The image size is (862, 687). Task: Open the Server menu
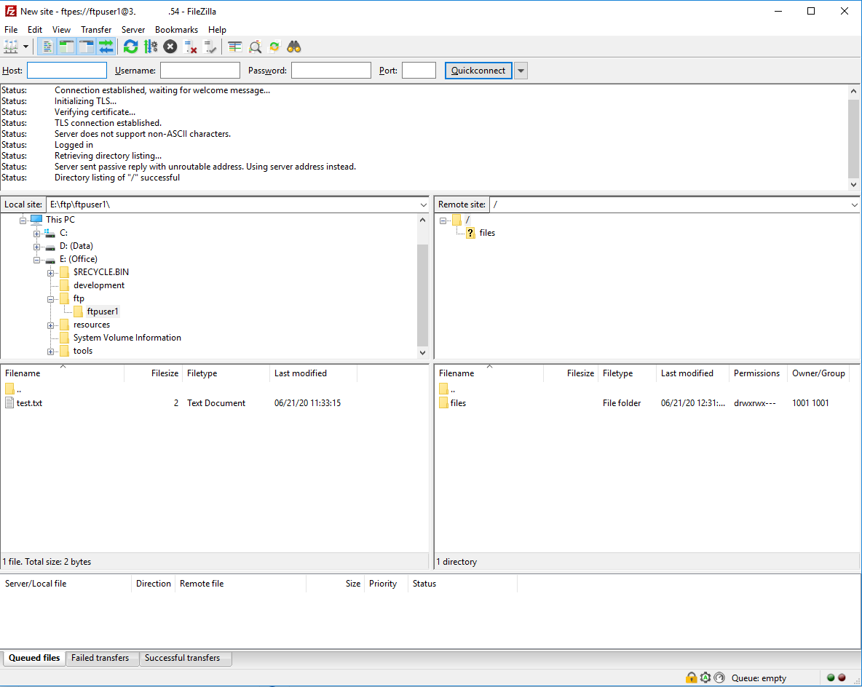coord(133,30)
